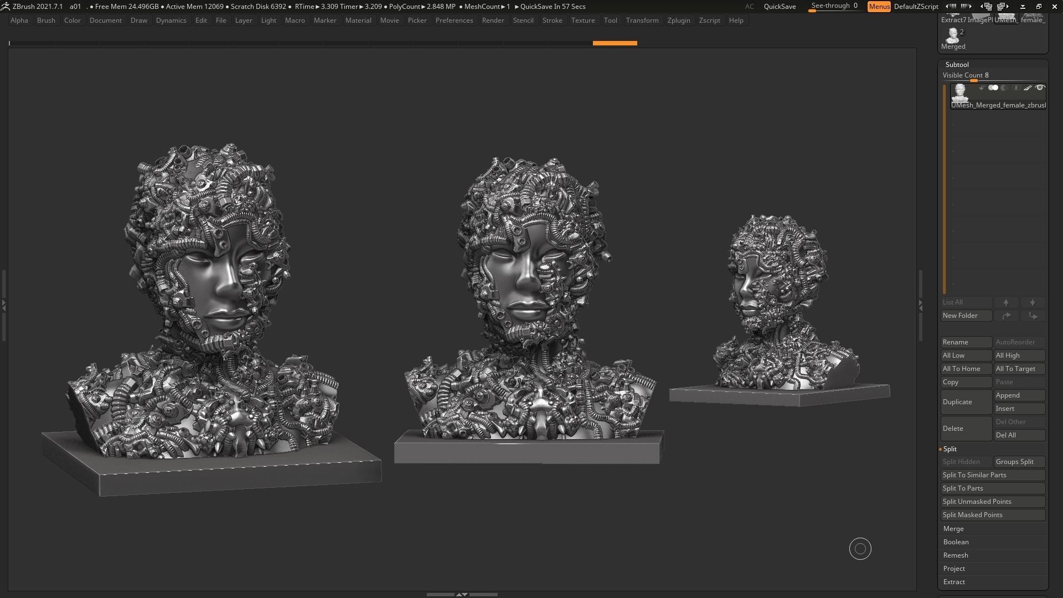Toggle polypaint brush icon on subtool
Screen dimensions: 1063x598
tap(1028, 87)
